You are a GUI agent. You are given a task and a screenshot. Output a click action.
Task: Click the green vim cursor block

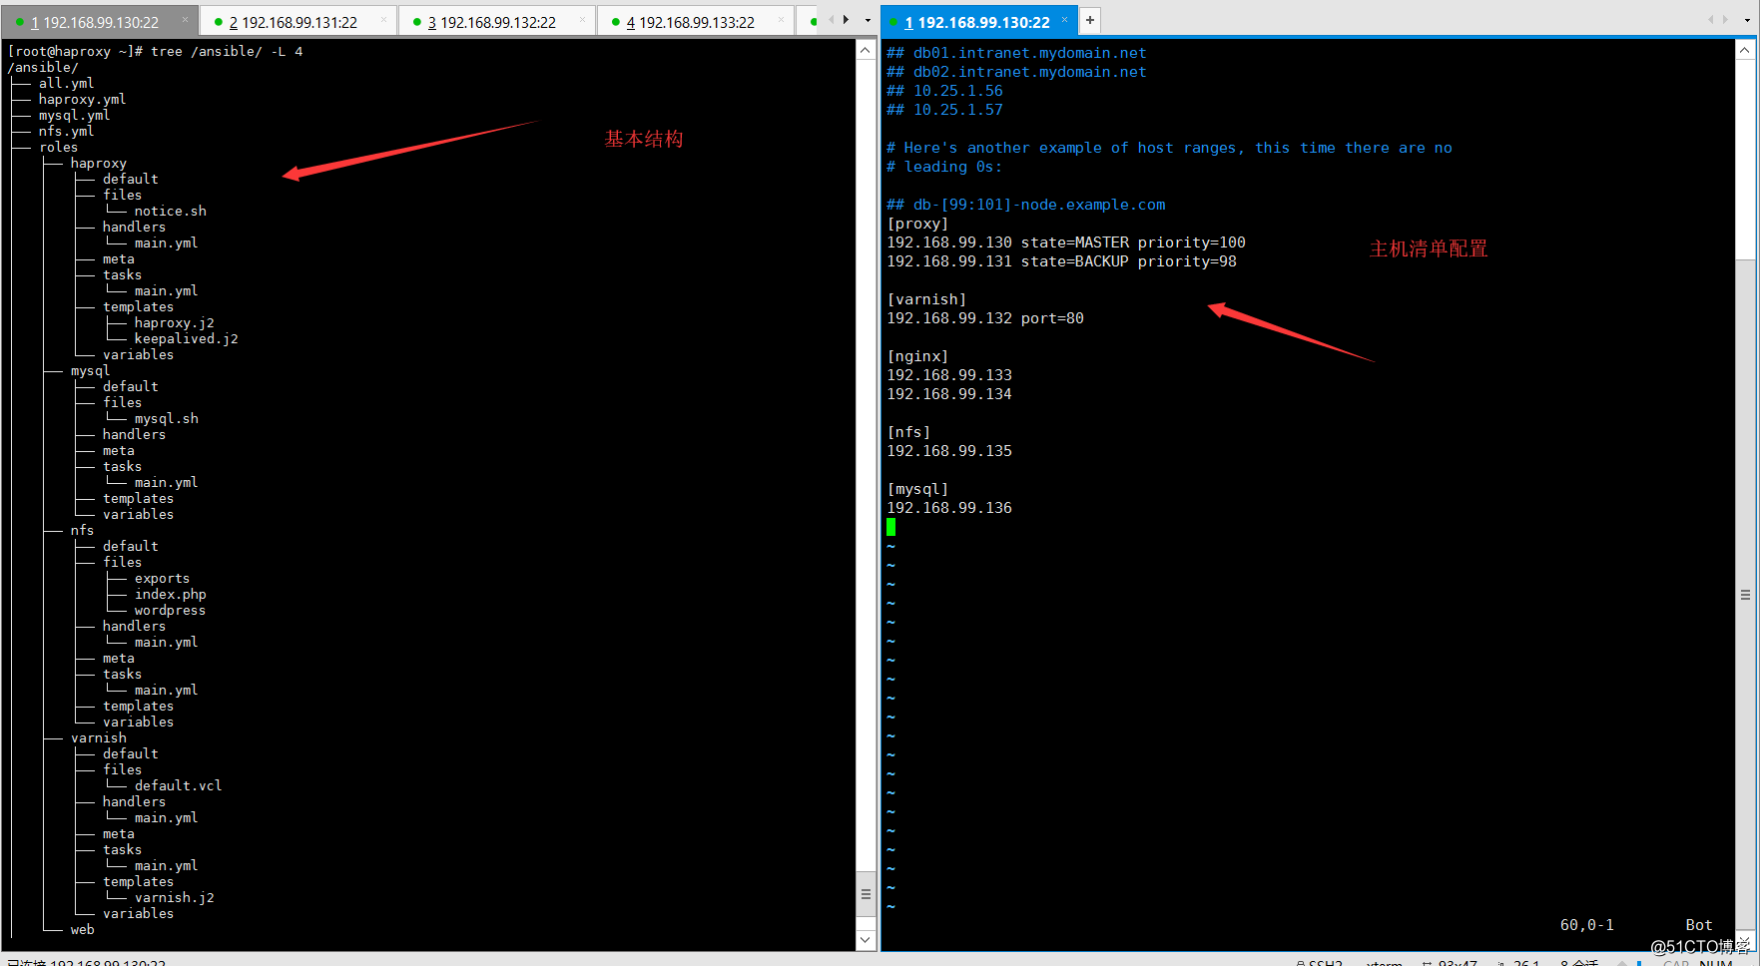point(890,527)
